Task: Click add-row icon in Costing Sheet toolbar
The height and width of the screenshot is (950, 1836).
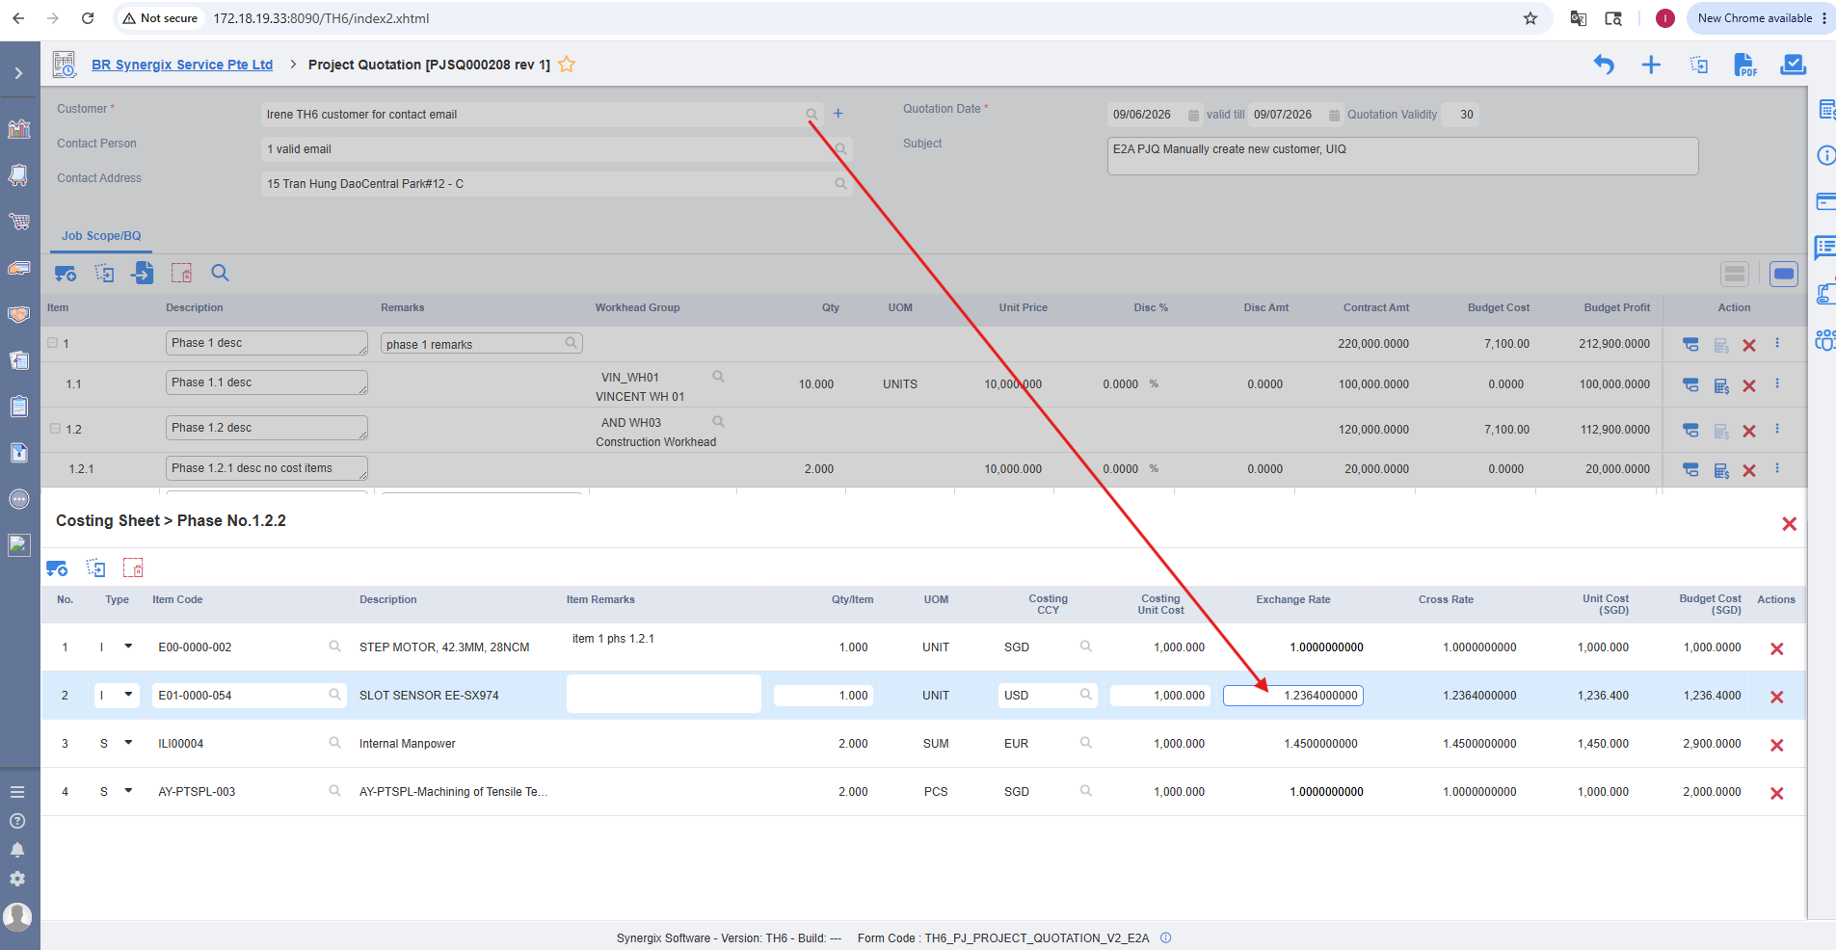Action: click(57, 568)
